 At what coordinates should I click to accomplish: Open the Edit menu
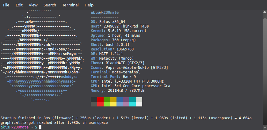click(19, 5)
